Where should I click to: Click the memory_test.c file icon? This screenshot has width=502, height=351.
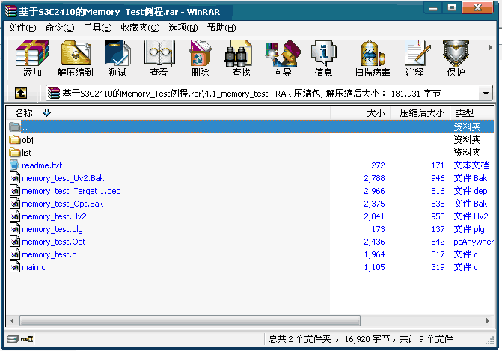pos(15,254)
